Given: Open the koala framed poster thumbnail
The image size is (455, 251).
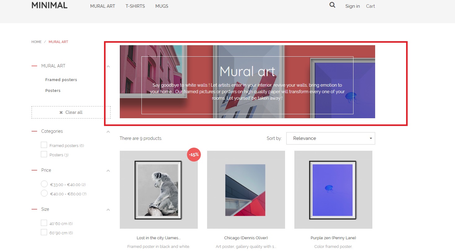Looking at the screenshot, I should click(159, 190).
